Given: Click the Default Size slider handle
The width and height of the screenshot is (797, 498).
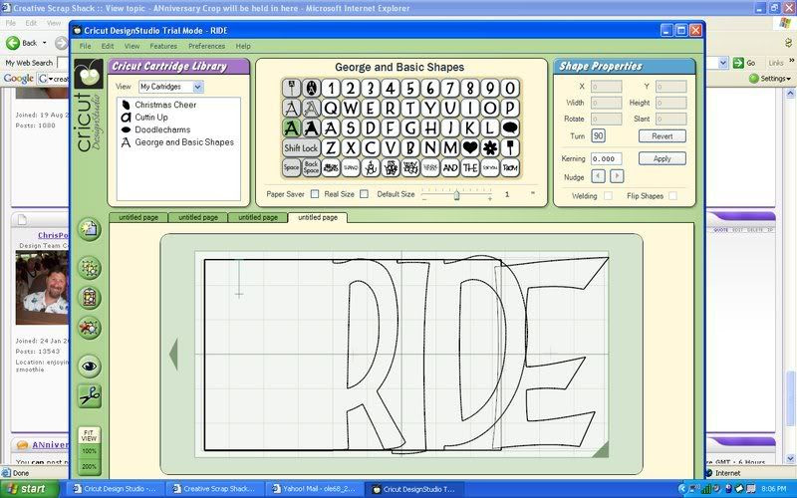Looking at the screenshot, I should click(456, 194).
